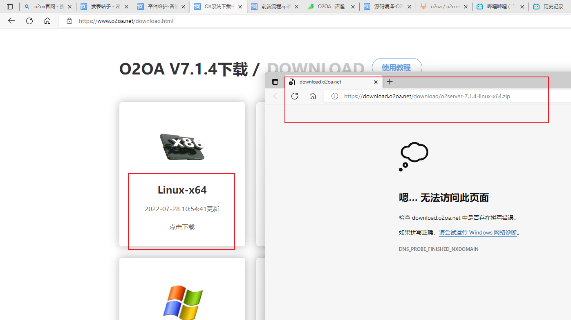The width and height of the screenshot is (571, 320).
Task: Close the O2OA · 语雀 tab
Action: click(x=353, y=7)
